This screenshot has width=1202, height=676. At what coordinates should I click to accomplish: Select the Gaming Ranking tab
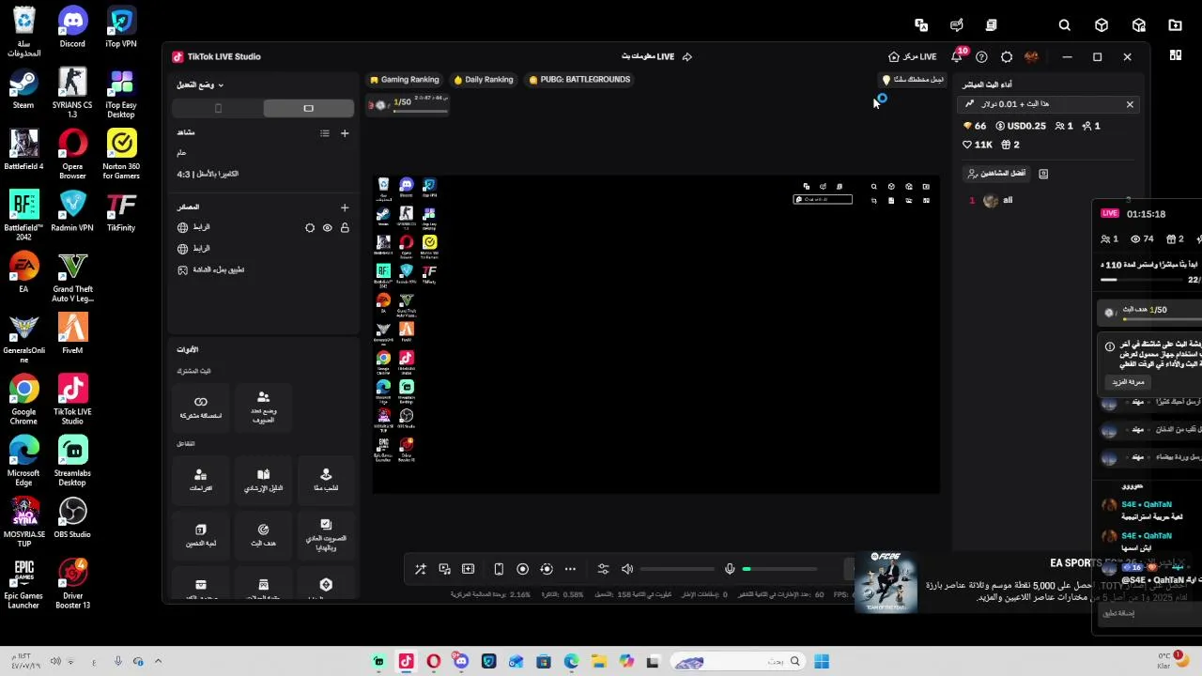405,80
